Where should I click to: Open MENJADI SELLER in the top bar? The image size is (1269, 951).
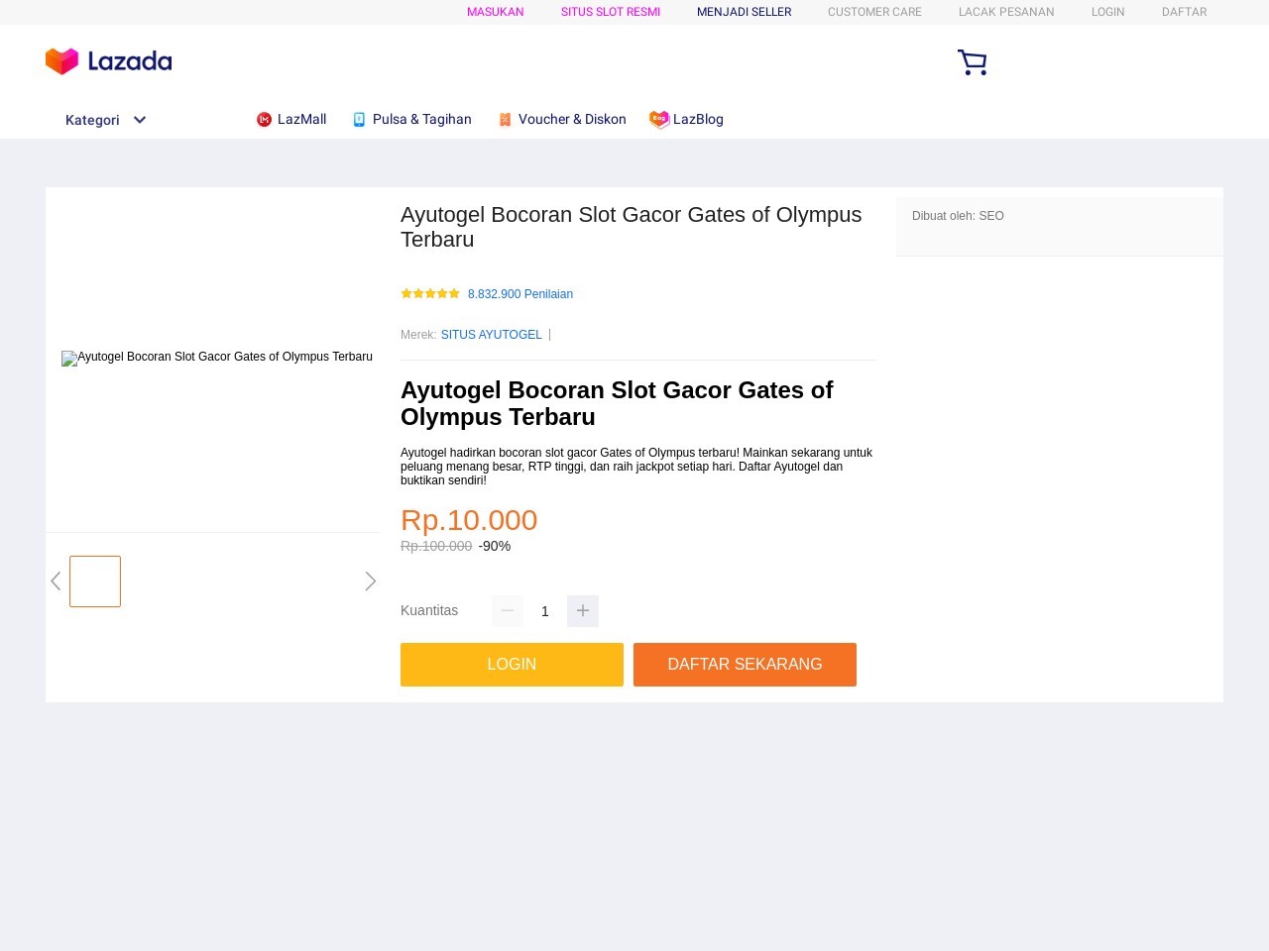coord(744,12)
